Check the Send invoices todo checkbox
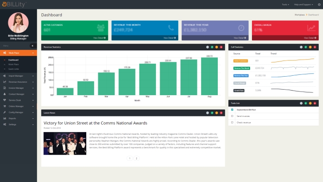The image size is (323, 182). pyautogui.click(x=232, y=116)
